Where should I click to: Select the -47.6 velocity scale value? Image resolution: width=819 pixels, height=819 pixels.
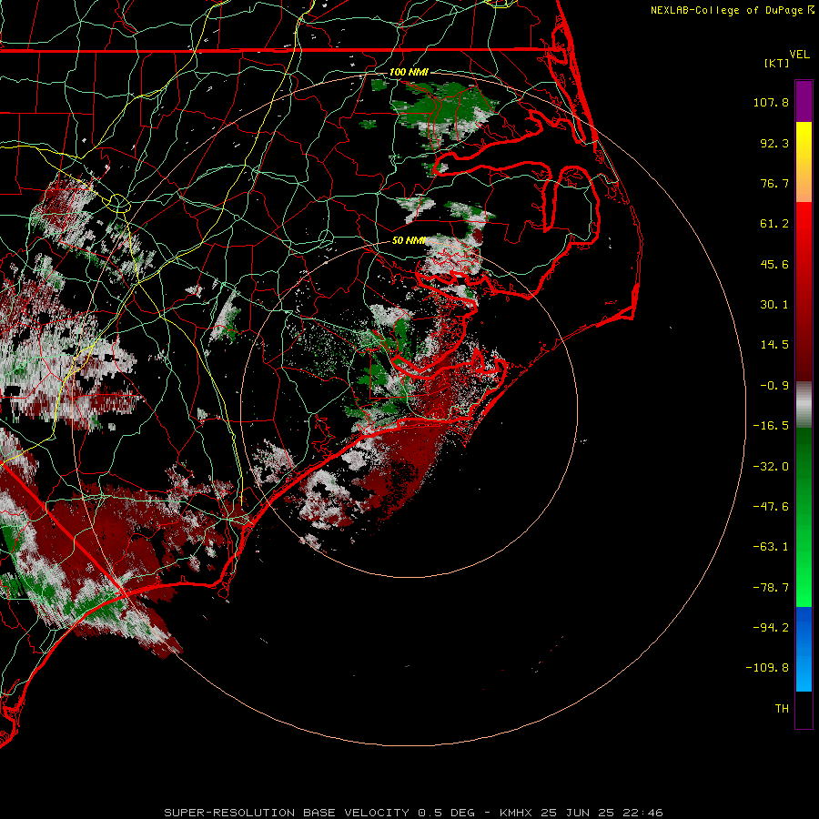point(771,507)
